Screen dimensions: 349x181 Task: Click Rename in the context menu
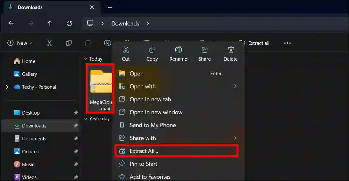(178, 54)
